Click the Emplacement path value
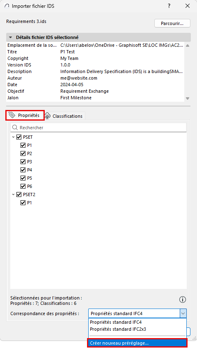The image size is (197, 350). 122,45
